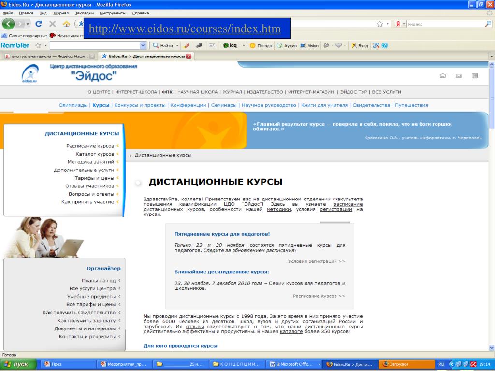495x371 pixels.
Task: Close the Eidos.Ru tab with red X
Action: coord(189,56)
